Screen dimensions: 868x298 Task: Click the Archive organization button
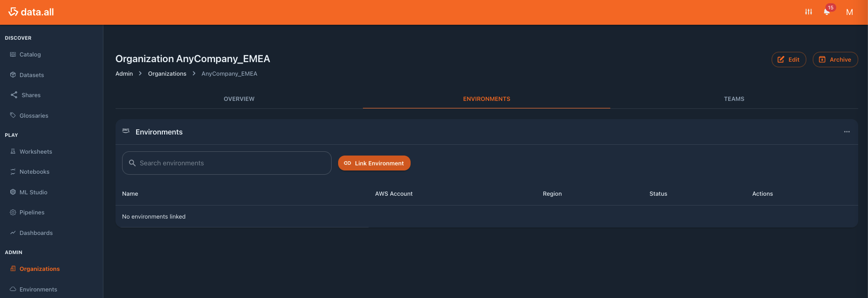[x=835, y=59]
